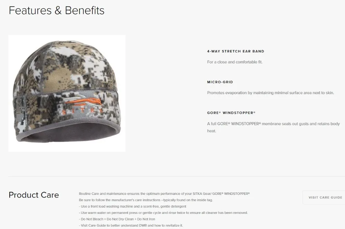Click the orange Sitka logo embroidery on beanie
This screenshot has height=229, width=345.
tap(82, 100)
